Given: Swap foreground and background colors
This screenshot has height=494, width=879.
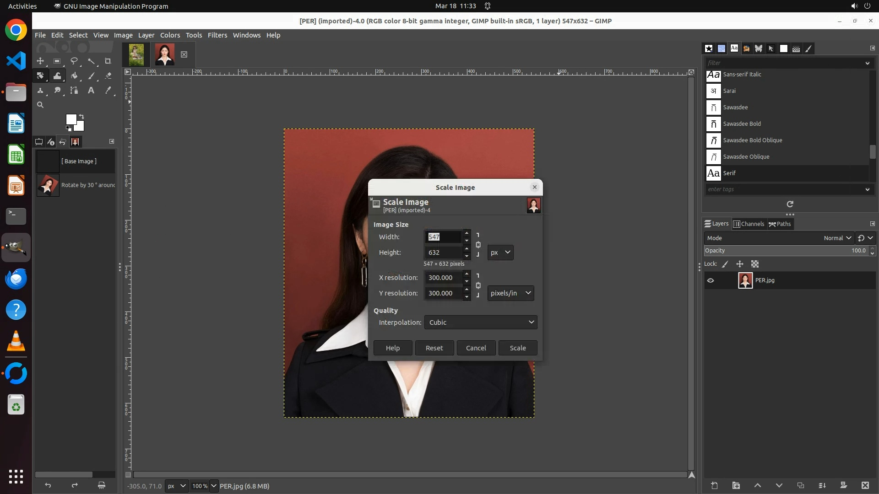Looking at the screenshot, I should (x=81, y=116).
